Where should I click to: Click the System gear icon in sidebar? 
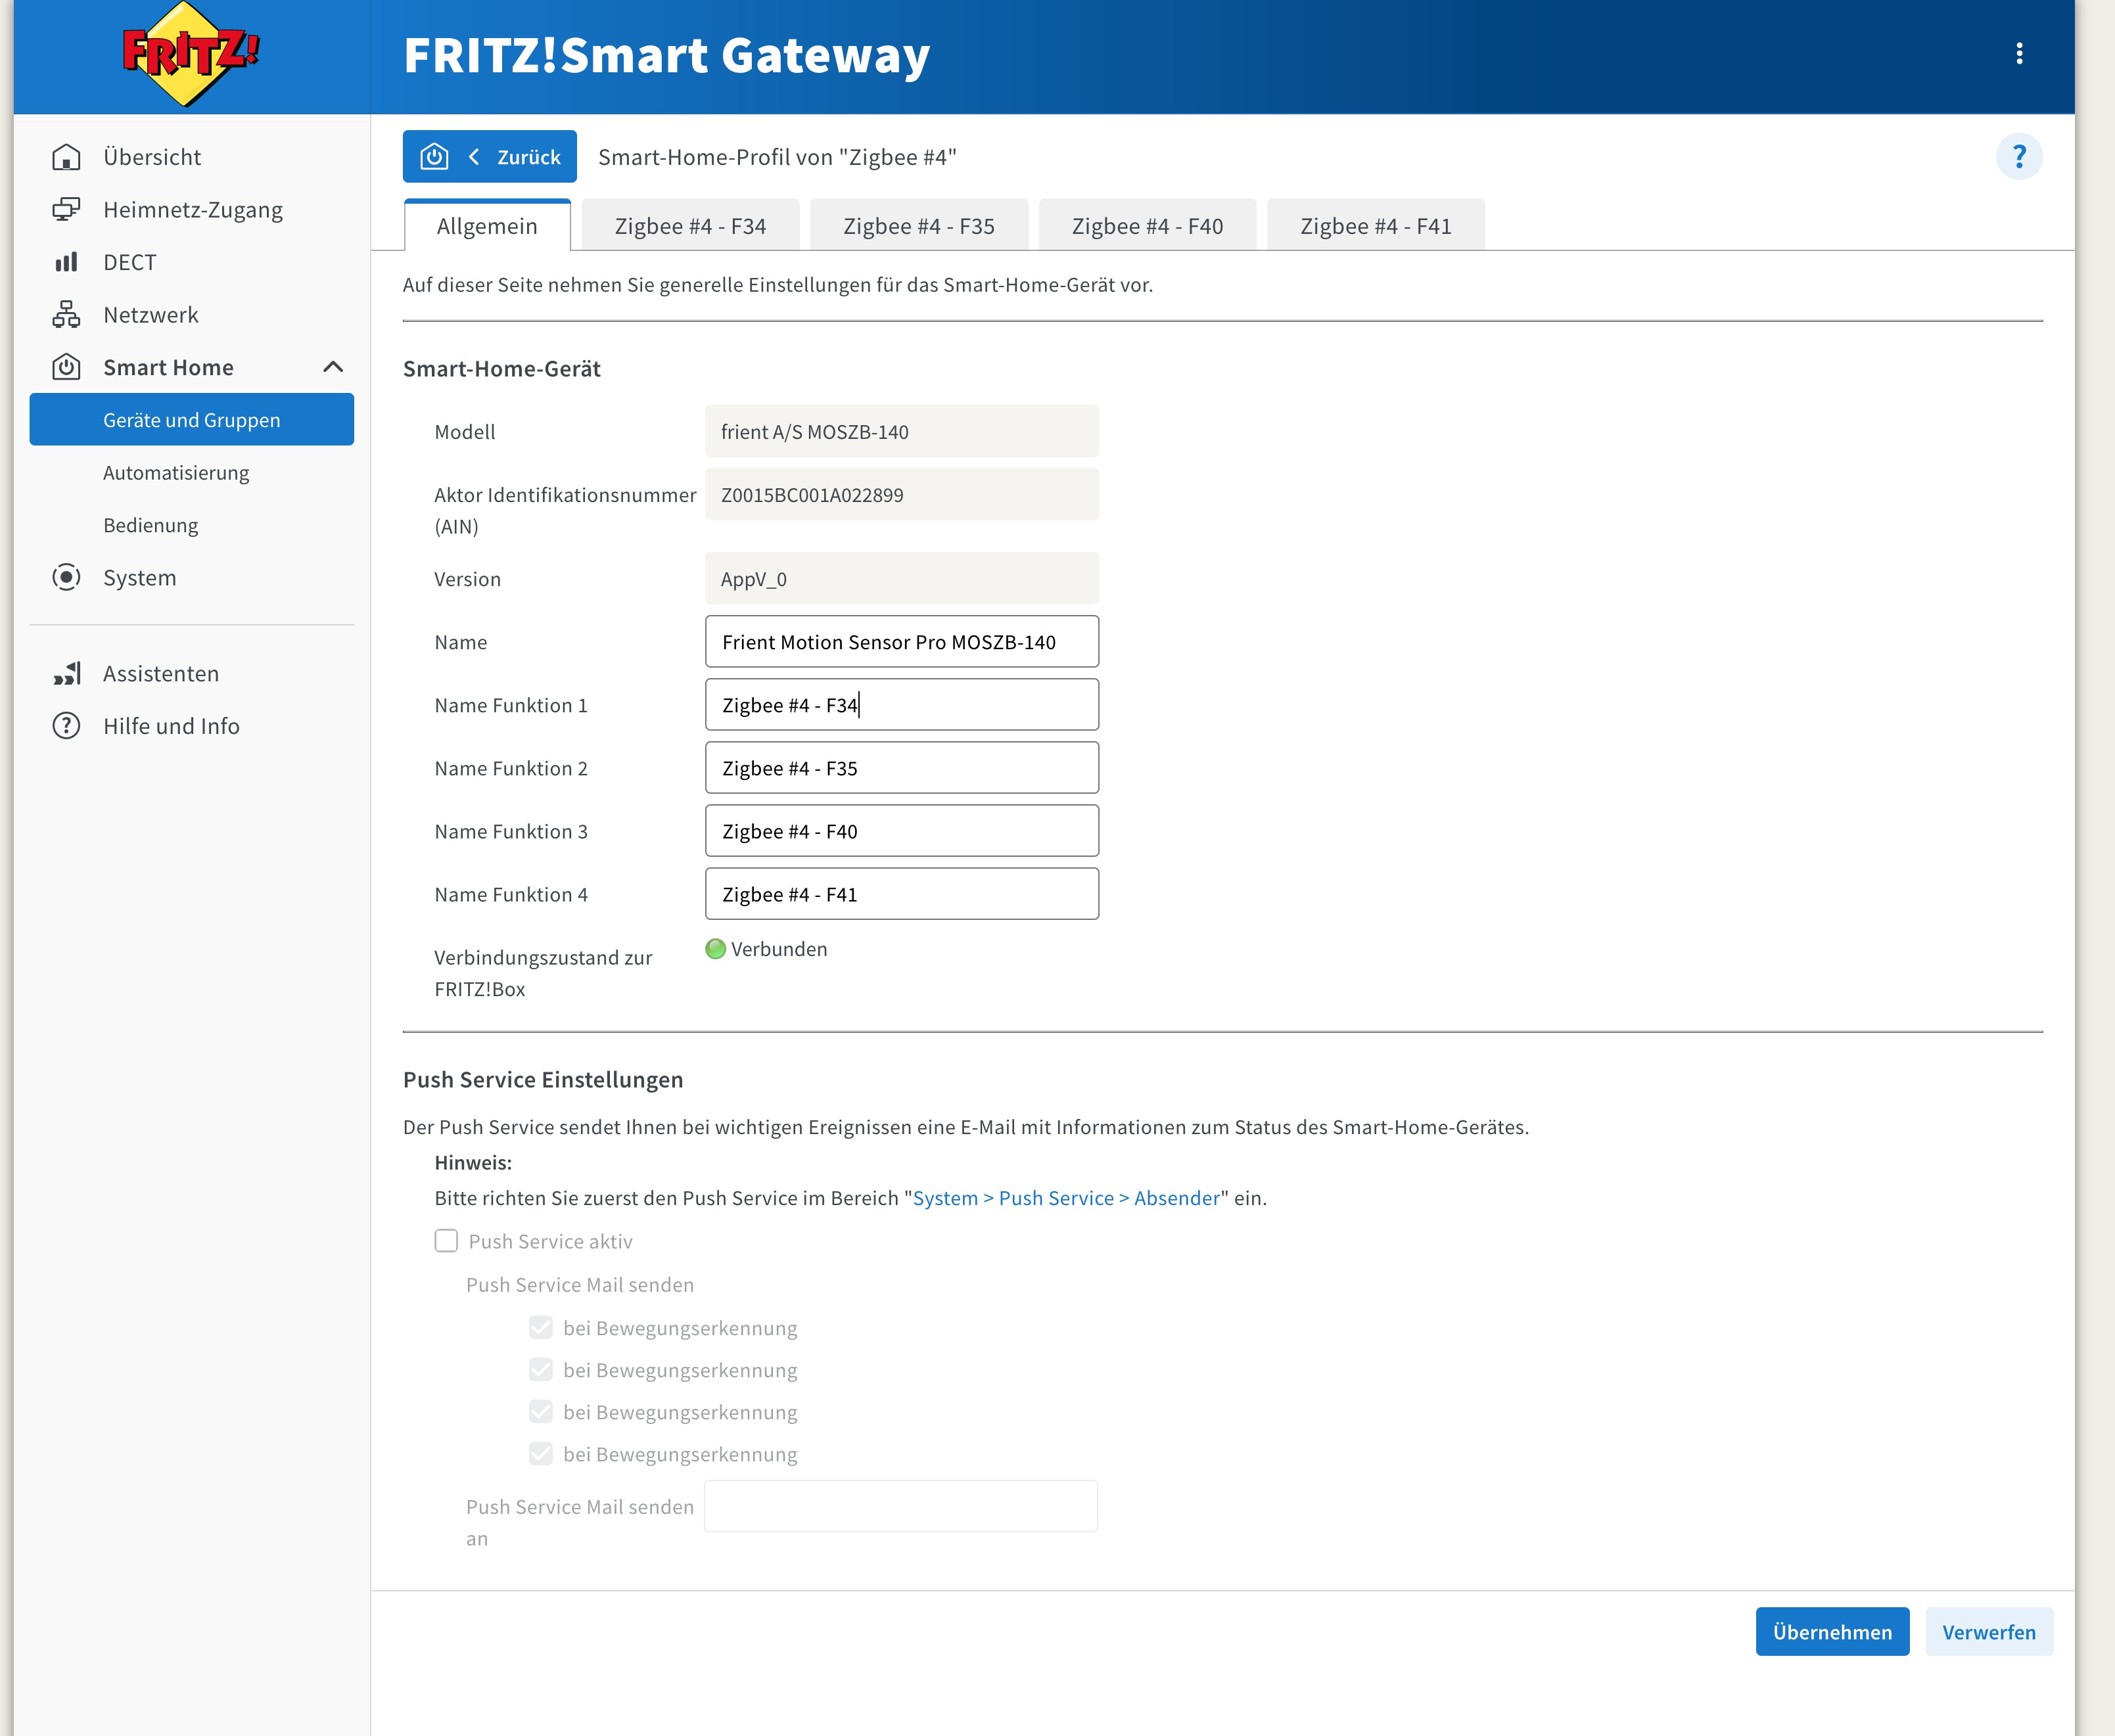[66, 578]
